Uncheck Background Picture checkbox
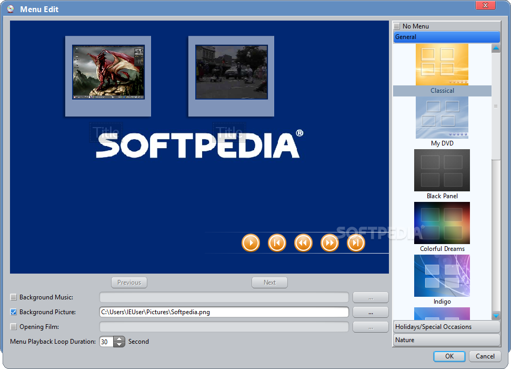This screenshot has width=511, height=369. point(13,312)
